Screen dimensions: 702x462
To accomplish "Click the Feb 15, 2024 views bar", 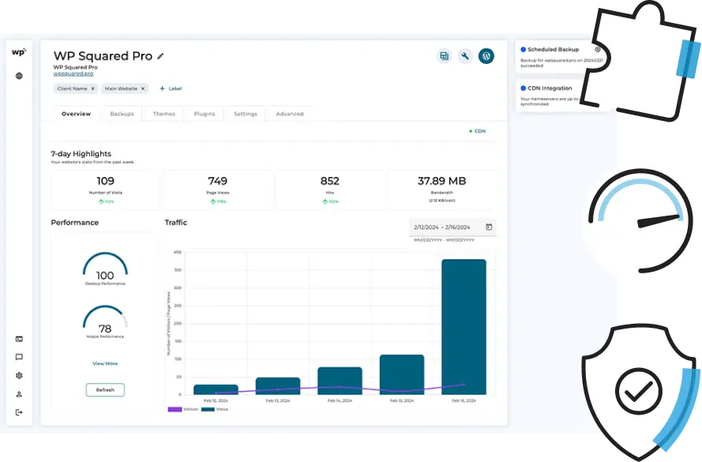I will click(402, 374).
